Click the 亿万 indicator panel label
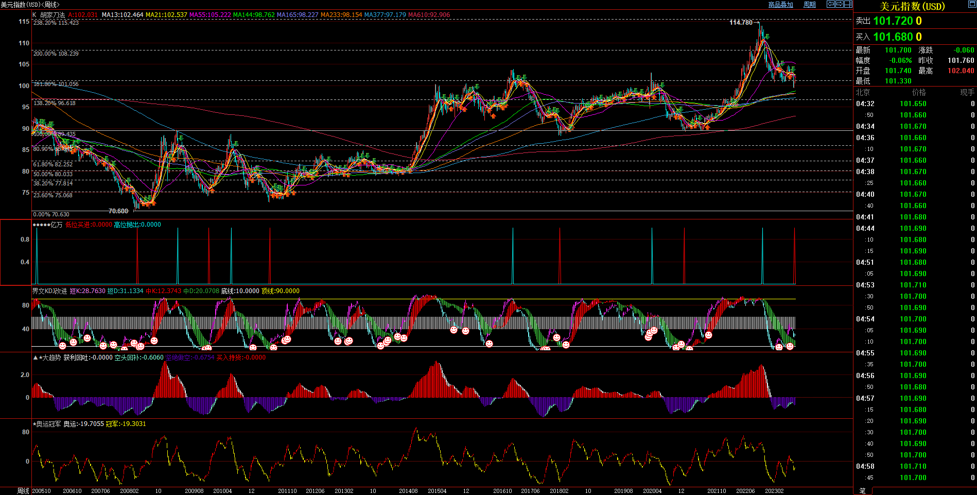The image size is (977, 495). (56, 225)
